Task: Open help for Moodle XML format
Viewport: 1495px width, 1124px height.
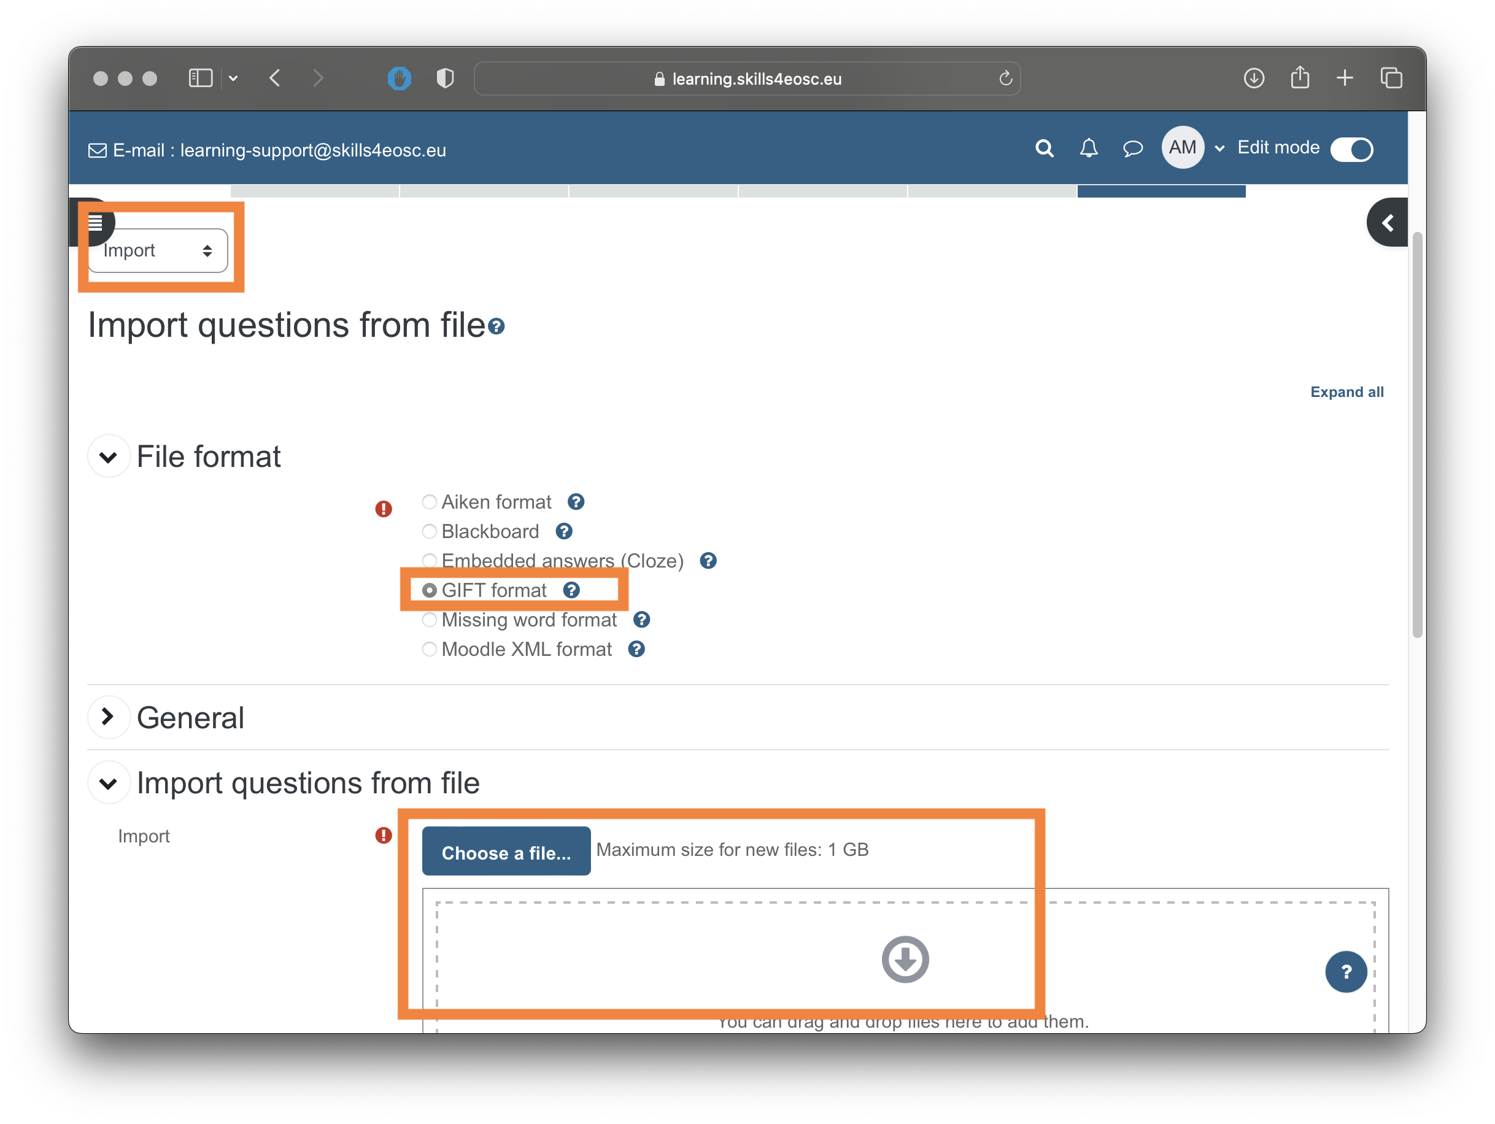Action: [636, 649]
